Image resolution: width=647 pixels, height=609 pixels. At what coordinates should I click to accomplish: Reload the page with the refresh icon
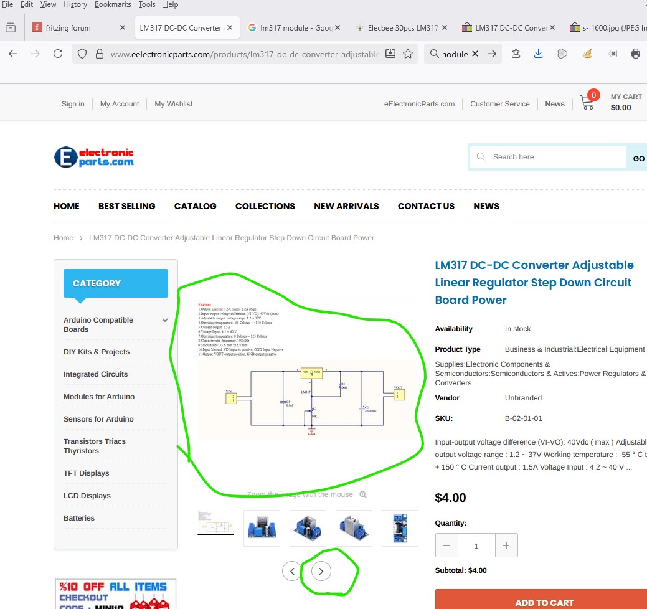pos(58,54)
